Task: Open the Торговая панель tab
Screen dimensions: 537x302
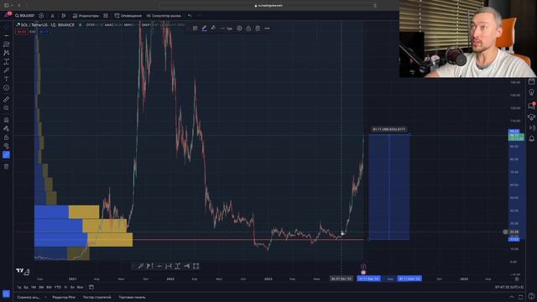Action: [133, 297]
